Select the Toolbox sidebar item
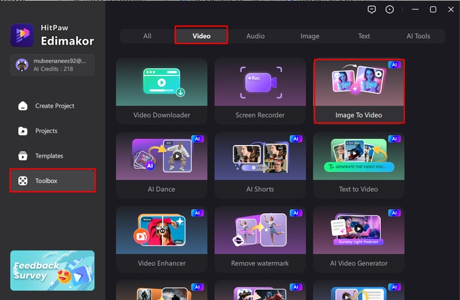Viewport: 460px width, 300px height. coord(52,180)
